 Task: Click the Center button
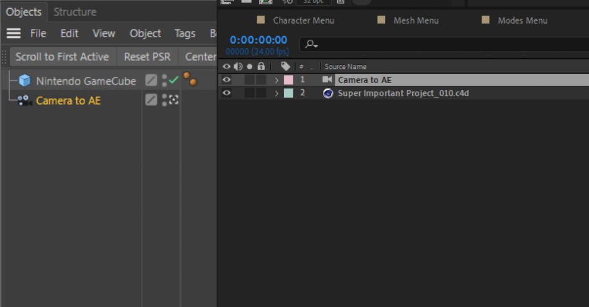198,56
